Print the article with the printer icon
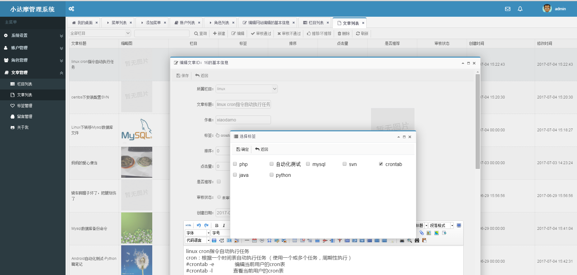The width and height of the screenshot is (577, 275). tap(402, 241)
